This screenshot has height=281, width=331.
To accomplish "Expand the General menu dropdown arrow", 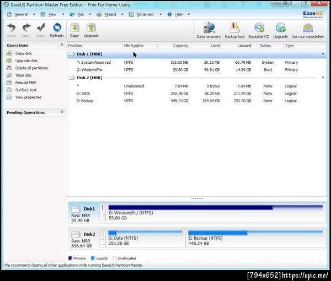I will coord(34,14).
